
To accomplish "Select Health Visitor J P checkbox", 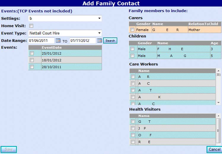I will (133, 128).
